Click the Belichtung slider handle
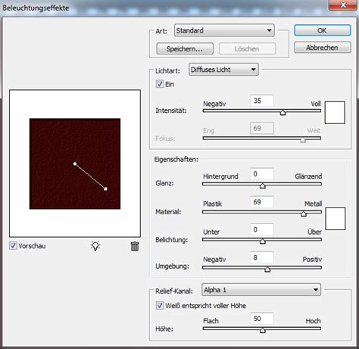 coord(263,241)
